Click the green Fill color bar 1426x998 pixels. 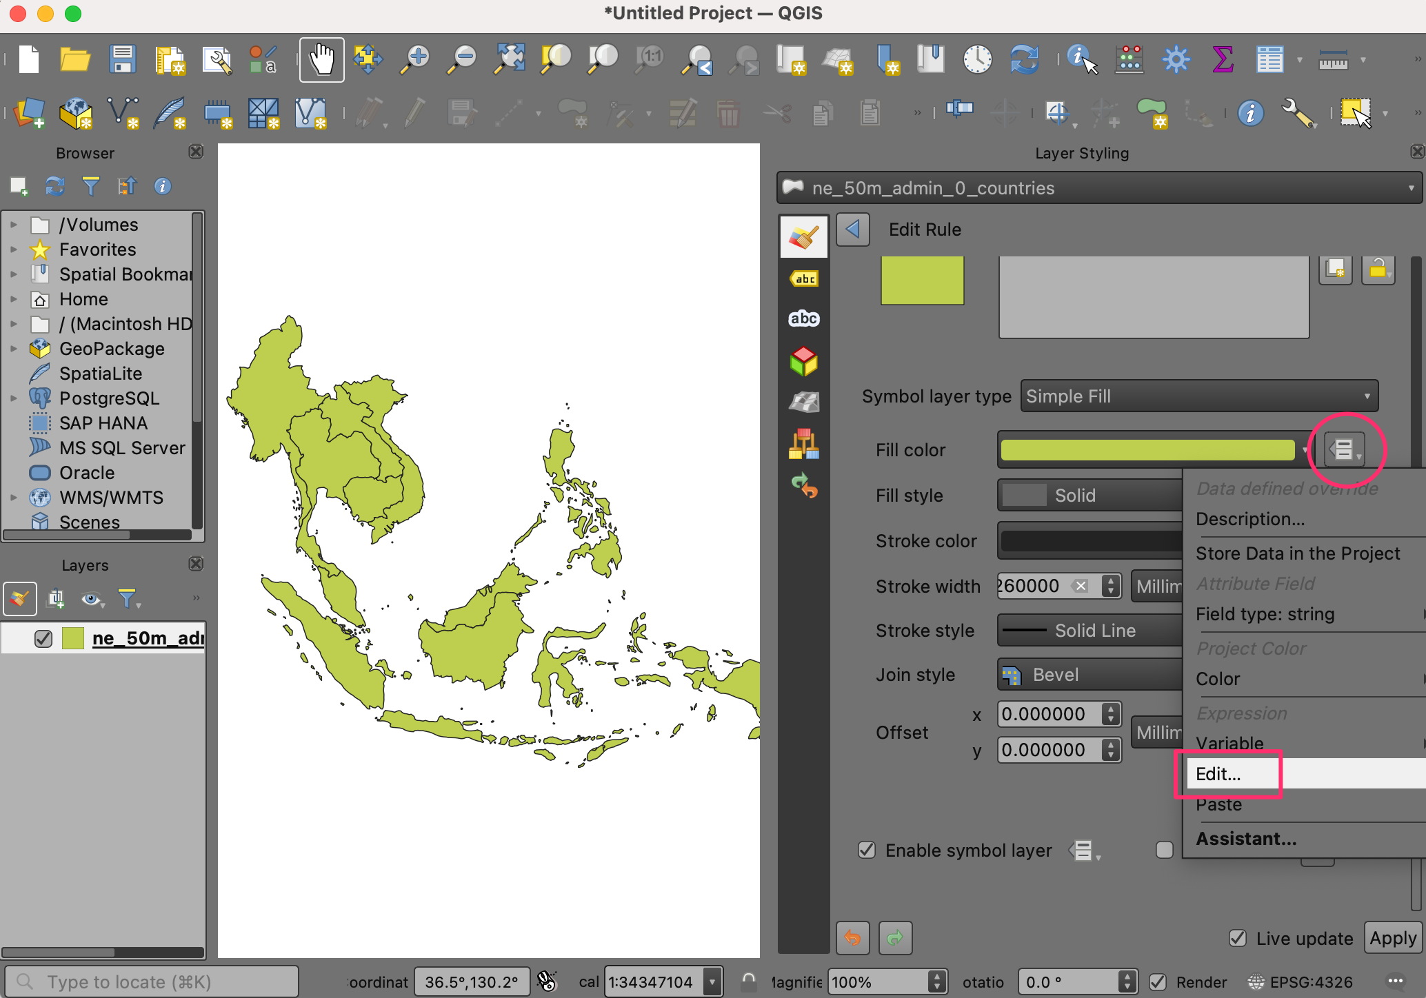1147,450
